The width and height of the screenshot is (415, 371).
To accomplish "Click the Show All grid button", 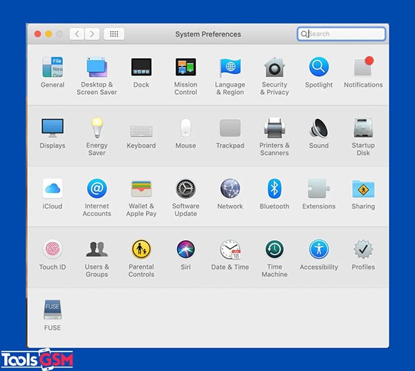I will (114, 34).
